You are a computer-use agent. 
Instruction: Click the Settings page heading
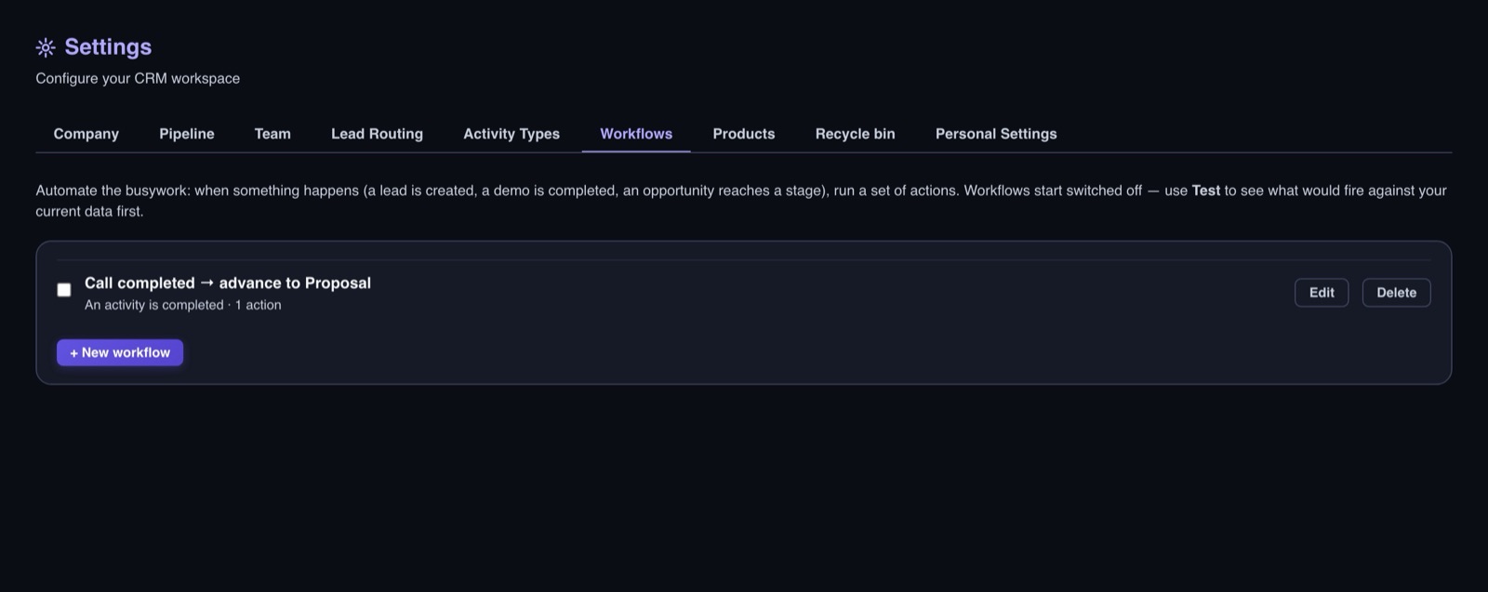[x=108, y=47]
